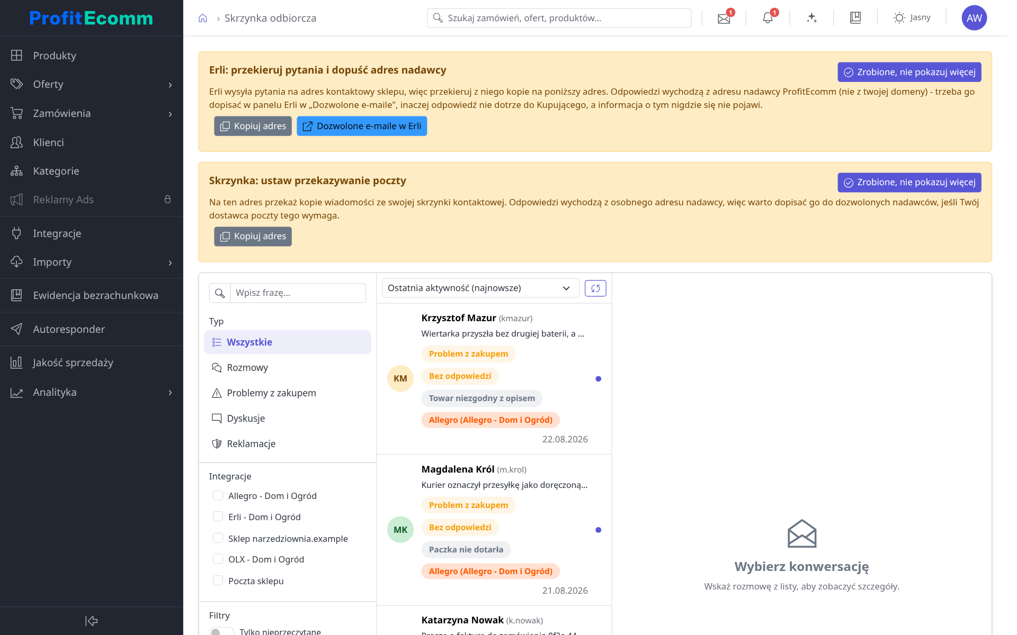Image resolution: width=1017 pixels, height=635 pixels.
Task: Open Kategorie in the sidebar
Action: 92,171
